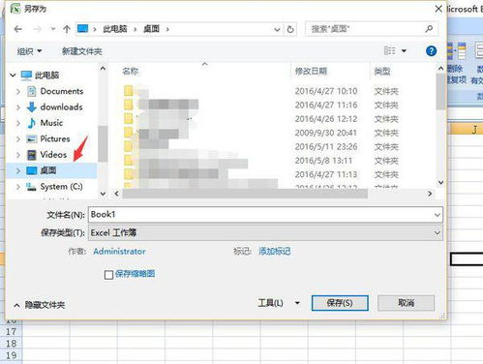Screen dimensions: 483x364
Task: Click the search magnifier icon
Action: click(x=429, y=29)
